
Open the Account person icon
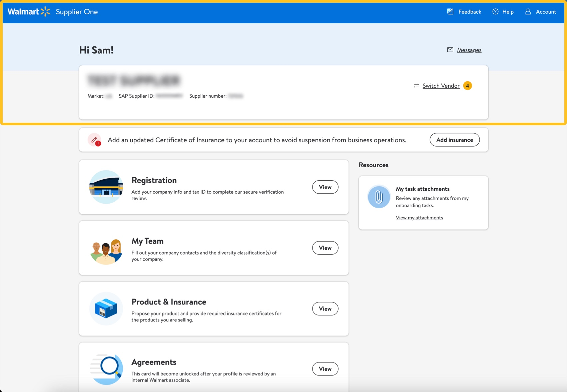pyautogui.click(x=528, y=12)
